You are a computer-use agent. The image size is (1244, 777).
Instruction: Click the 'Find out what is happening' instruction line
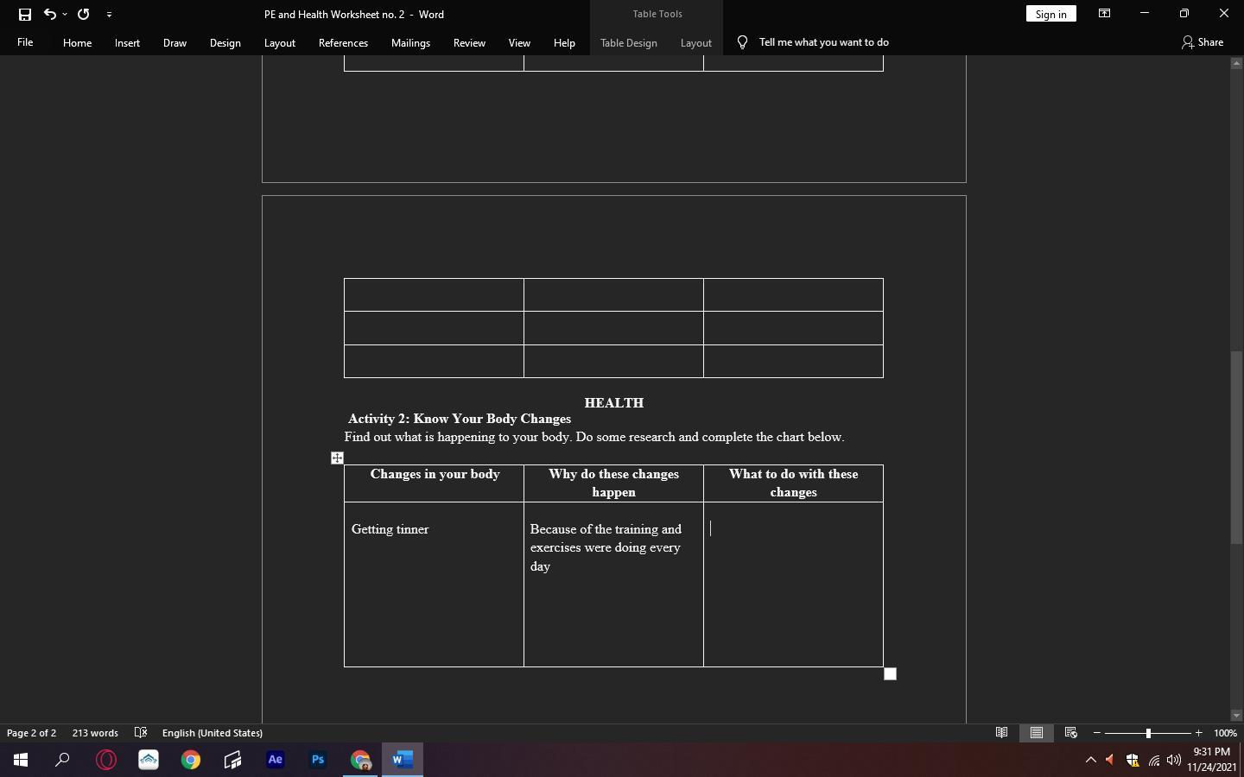pos(594,437)
